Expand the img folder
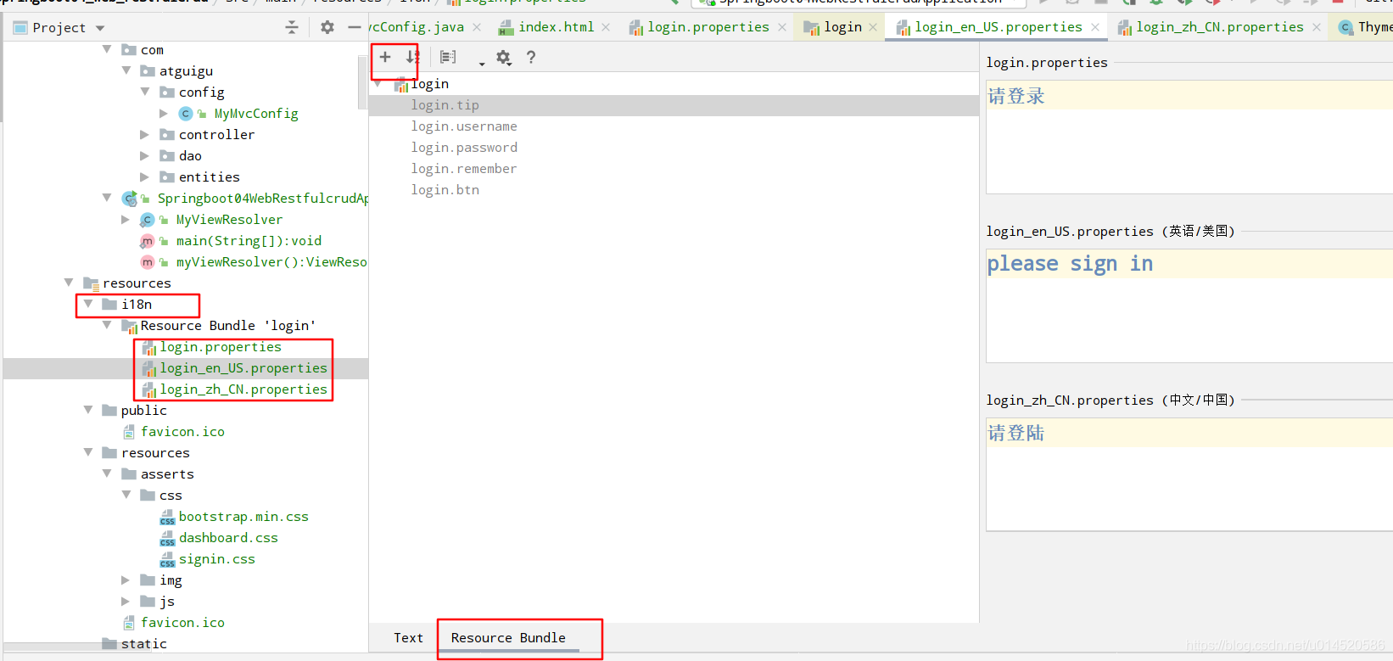 pyautogui.click(x=126, y=580)
